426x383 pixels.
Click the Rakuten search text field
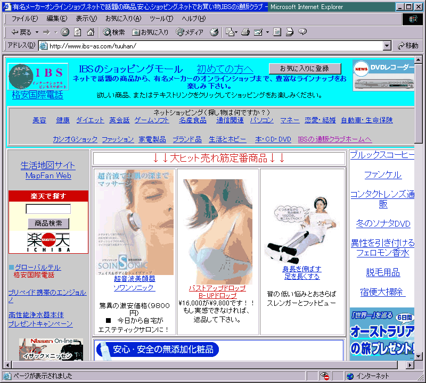(48, 209)
